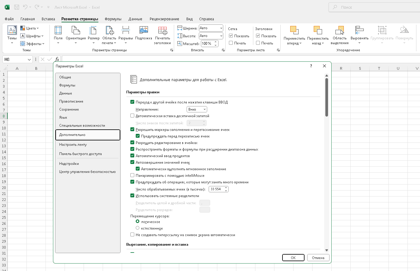Click Переместить назад (Send Backward)

click(x=318, y=35)
